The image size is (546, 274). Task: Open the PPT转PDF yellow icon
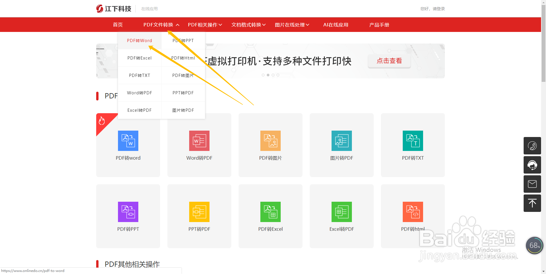click(199, 212)
